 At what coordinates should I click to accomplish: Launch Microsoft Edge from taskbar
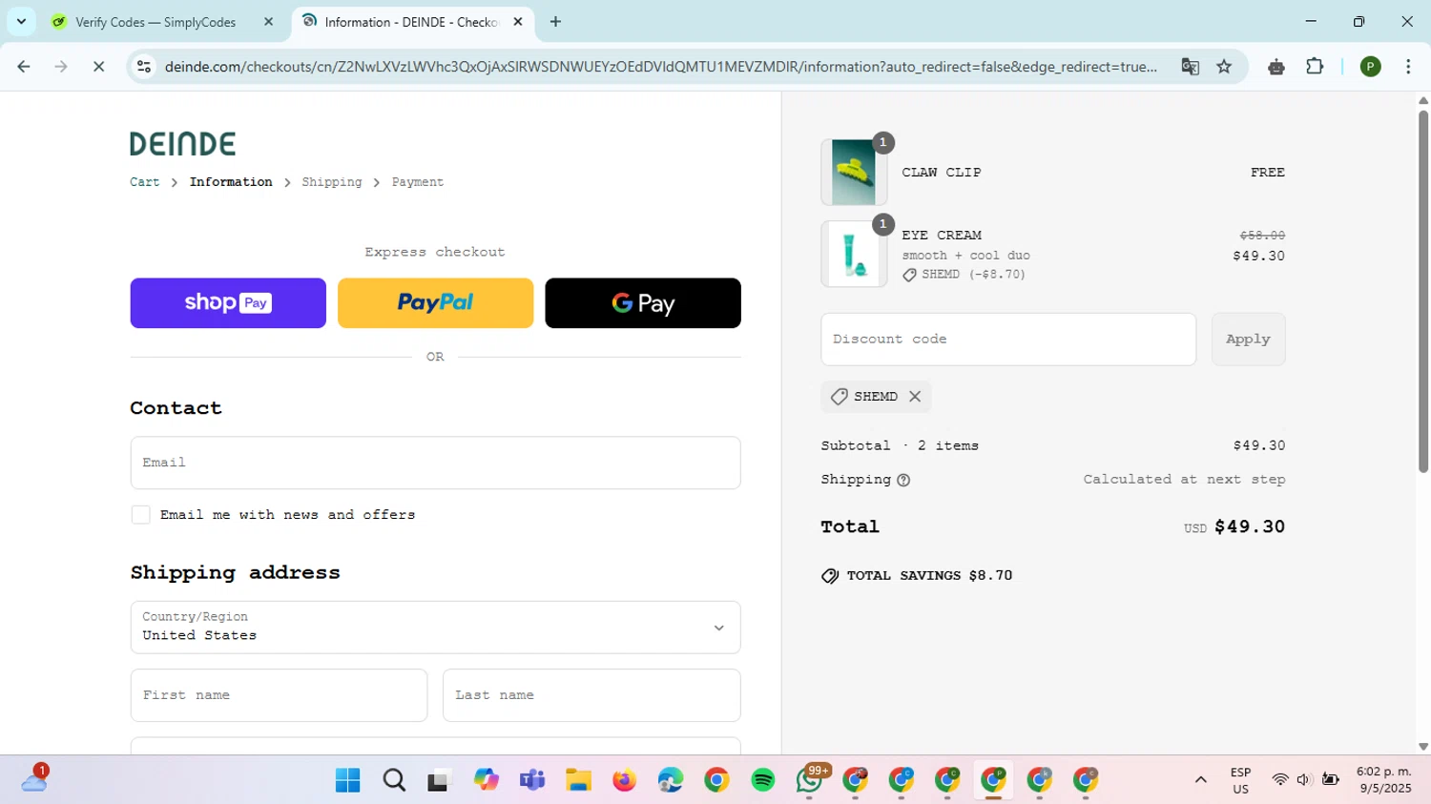671,780
